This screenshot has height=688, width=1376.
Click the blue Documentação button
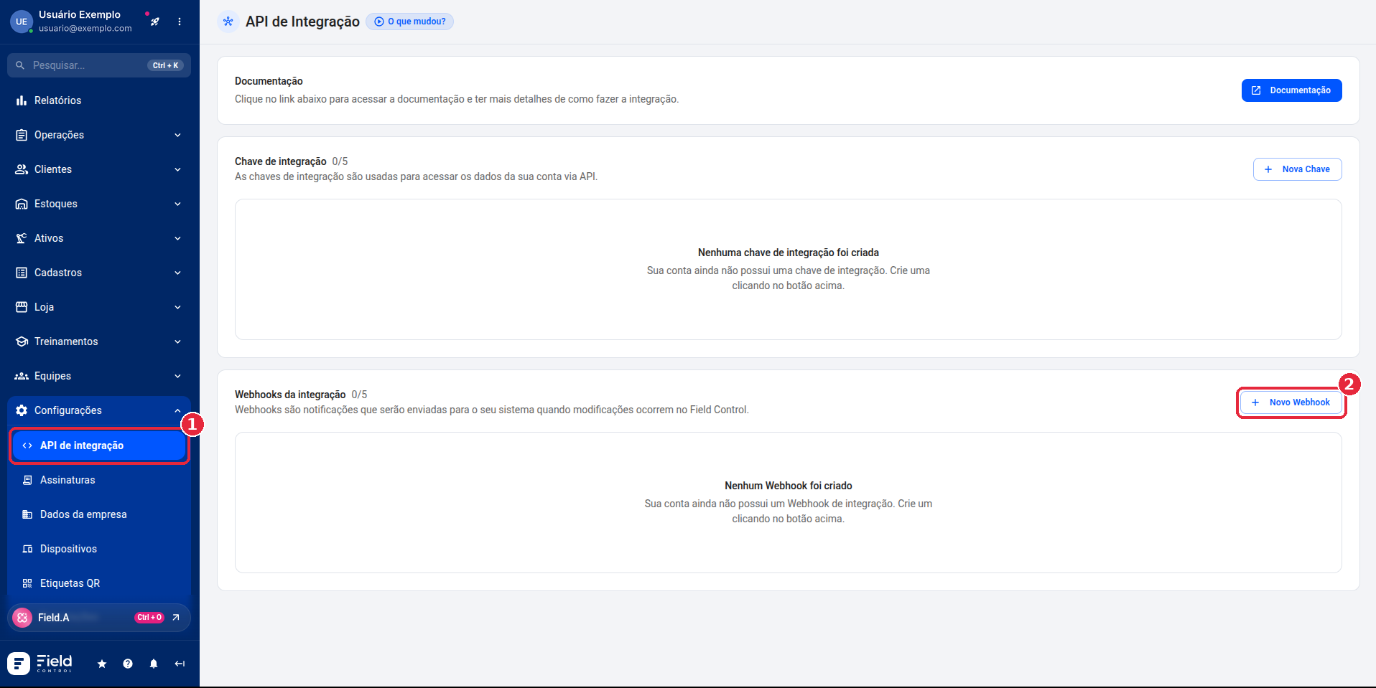[x=1291, y=90]
